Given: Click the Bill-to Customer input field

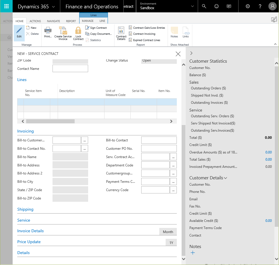Looking at the screenshot, I should tap(67, 140).
